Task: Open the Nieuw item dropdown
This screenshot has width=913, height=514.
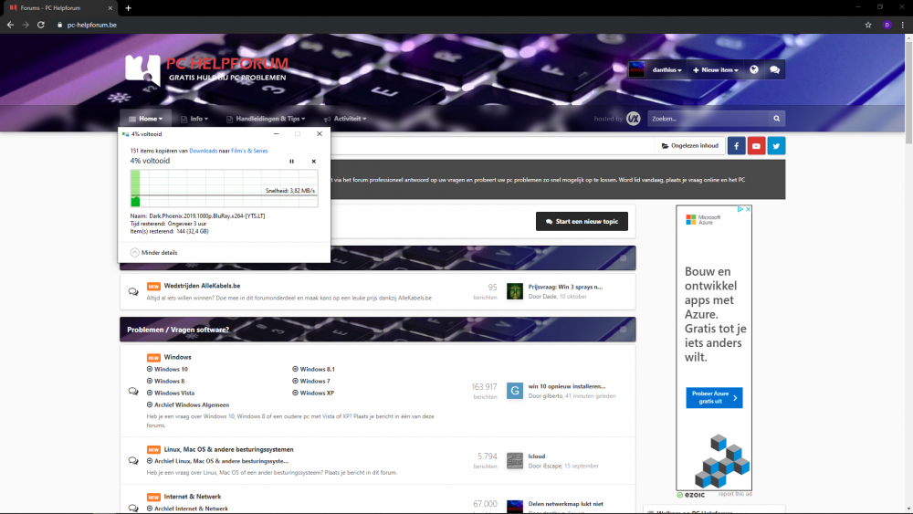Action: (715, 70)
